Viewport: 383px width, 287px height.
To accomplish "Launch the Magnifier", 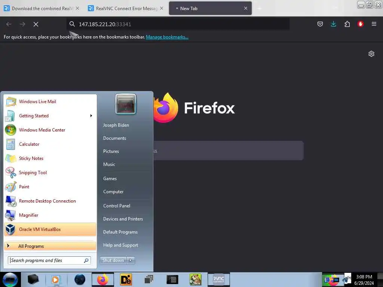I will pos(50,215).
